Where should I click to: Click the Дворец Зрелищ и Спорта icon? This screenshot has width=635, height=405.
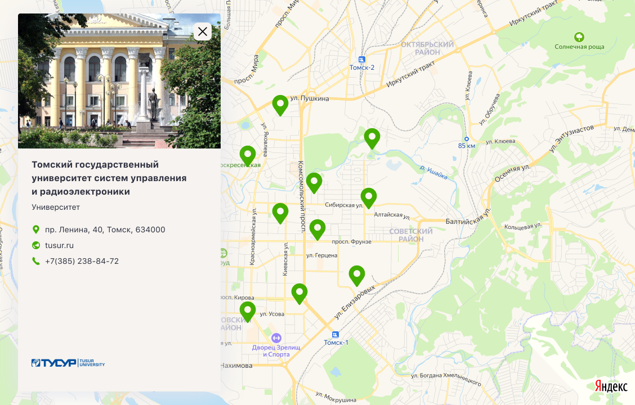276,337
